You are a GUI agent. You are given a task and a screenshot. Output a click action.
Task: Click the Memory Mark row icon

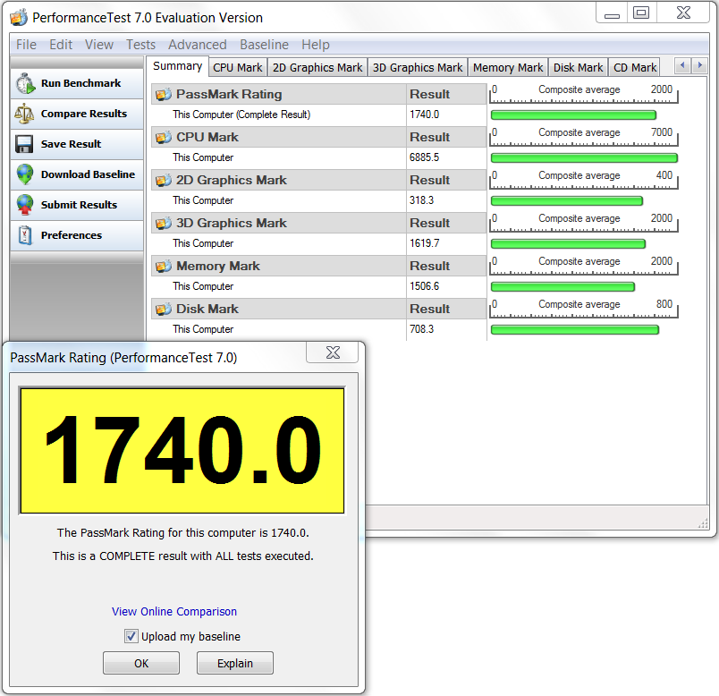coord(164,266)
